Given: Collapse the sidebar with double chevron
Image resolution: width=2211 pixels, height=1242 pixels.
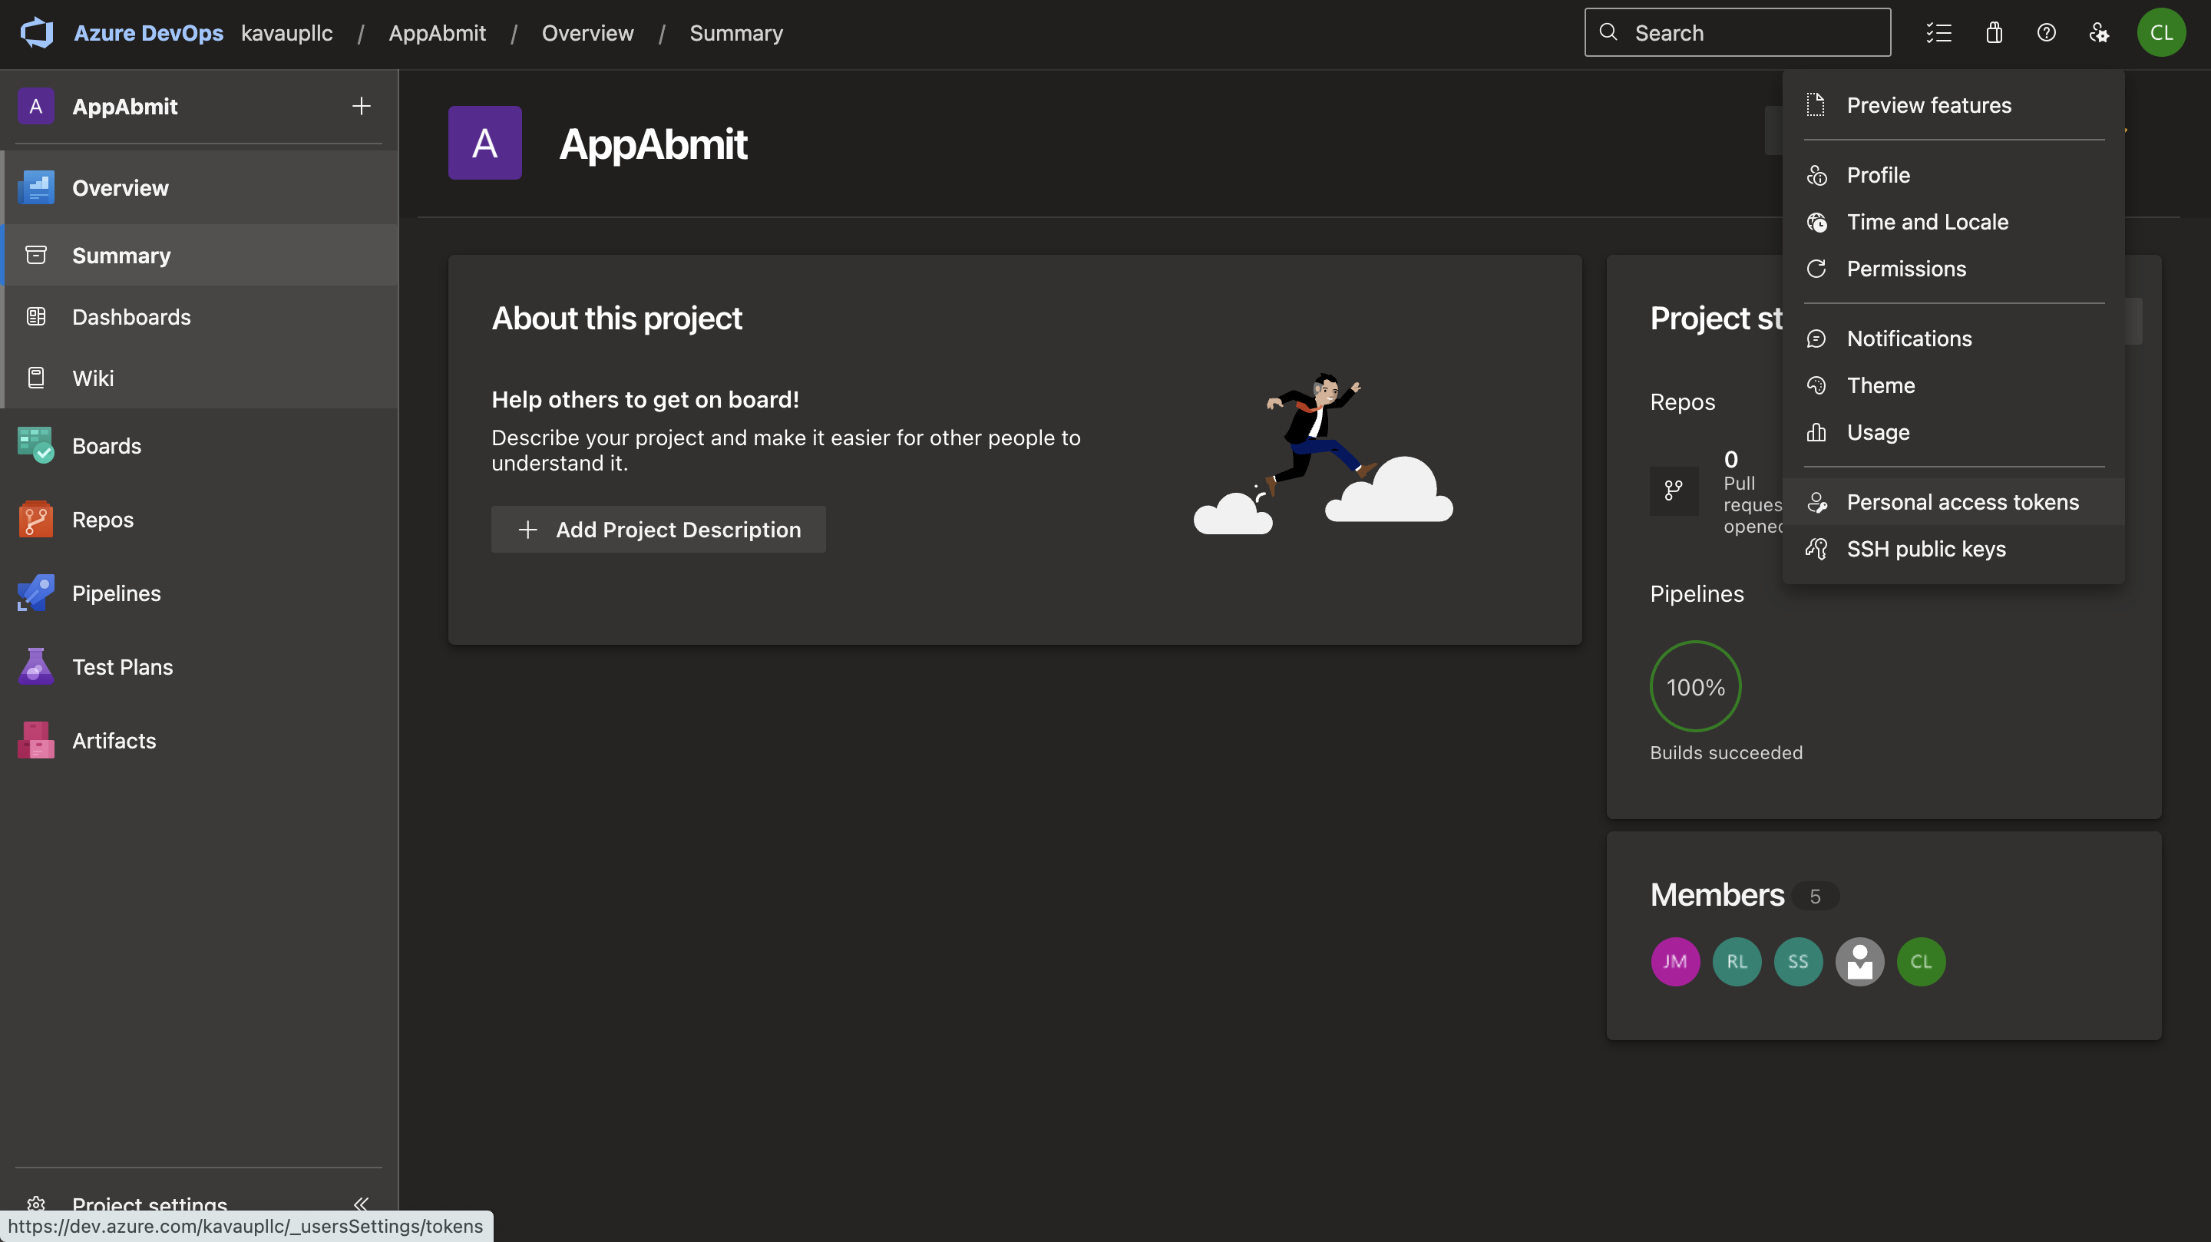Looking at the screenshot, I should tap(361, 1203).
